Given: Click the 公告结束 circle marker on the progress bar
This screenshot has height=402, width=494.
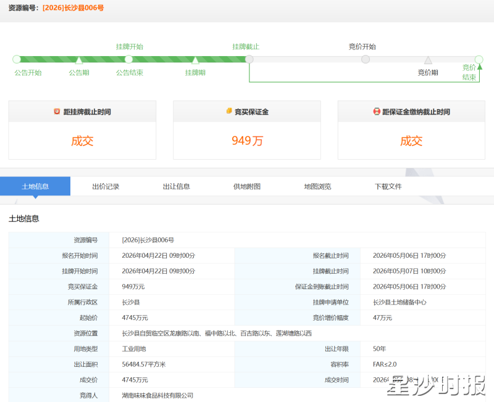Looking at the screenshot, I should point(128,59).
